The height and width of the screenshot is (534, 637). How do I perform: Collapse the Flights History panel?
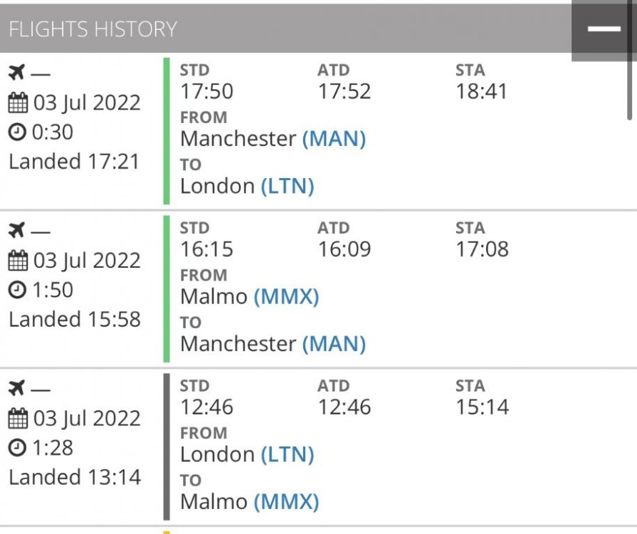click(604, 29)
